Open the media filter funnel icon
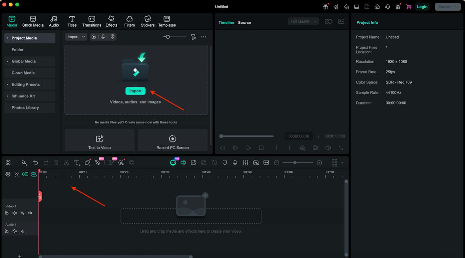Viewport: 465px width, 258px height. [193, 37]
